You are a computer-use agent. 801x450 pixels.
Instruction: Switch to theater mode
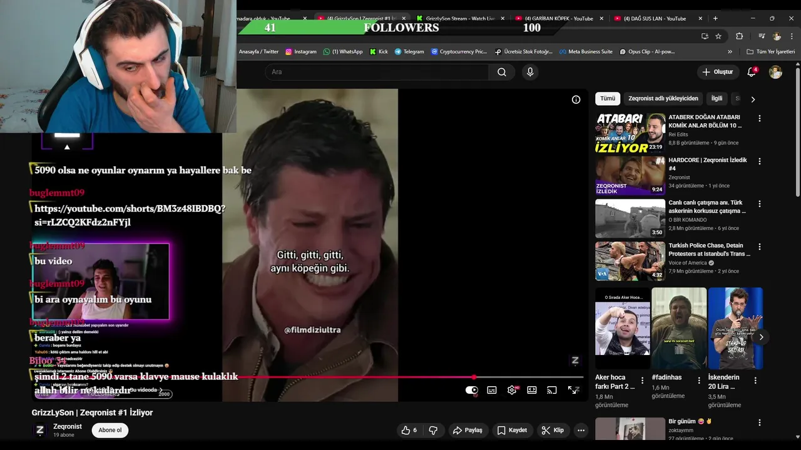[x=532, y=390]
